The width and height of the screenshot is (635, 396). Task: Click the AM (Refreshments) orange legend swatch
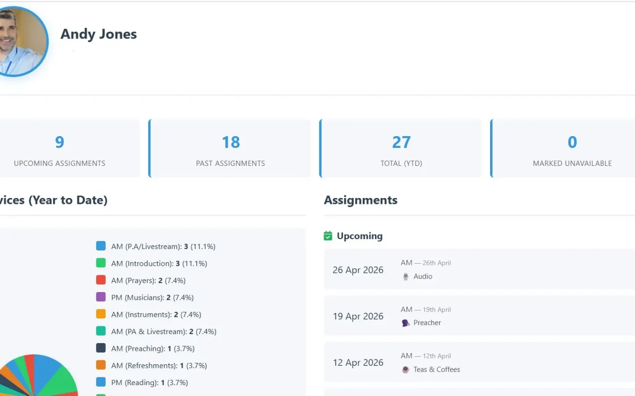pyautogui.click(x=101, y=365)
